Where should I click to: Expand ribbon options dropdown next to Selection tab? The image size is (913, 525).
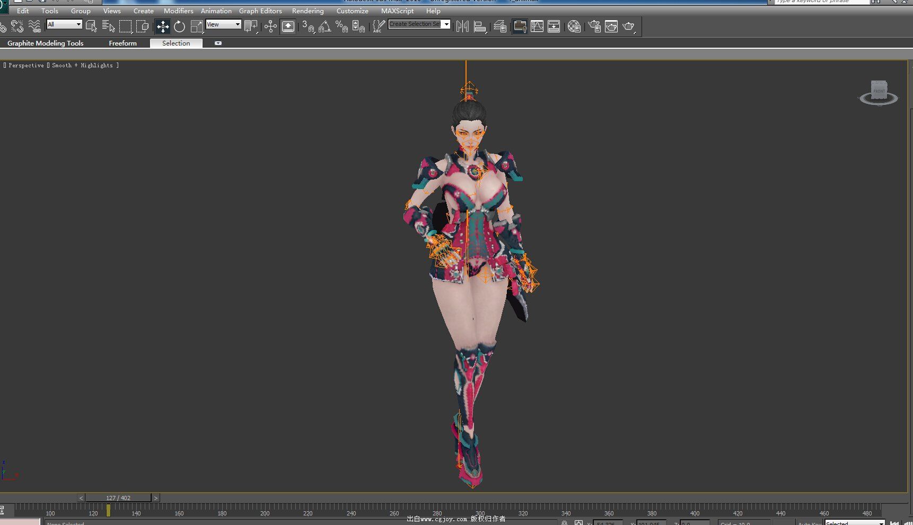tap(218, 43)
